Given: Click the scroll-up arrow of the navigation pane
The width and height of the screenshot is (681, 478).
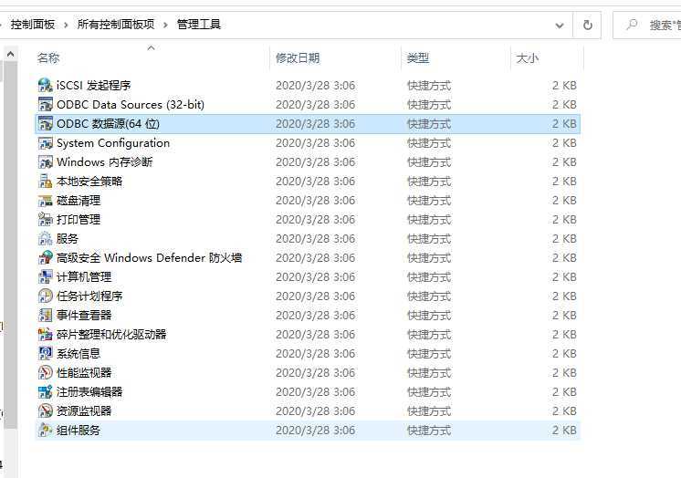Looking at the screenshot, I should [x=10, y=54].
